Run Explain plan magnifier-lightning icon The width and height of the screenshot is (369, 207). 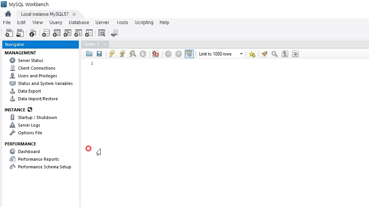tap(133, 54)
